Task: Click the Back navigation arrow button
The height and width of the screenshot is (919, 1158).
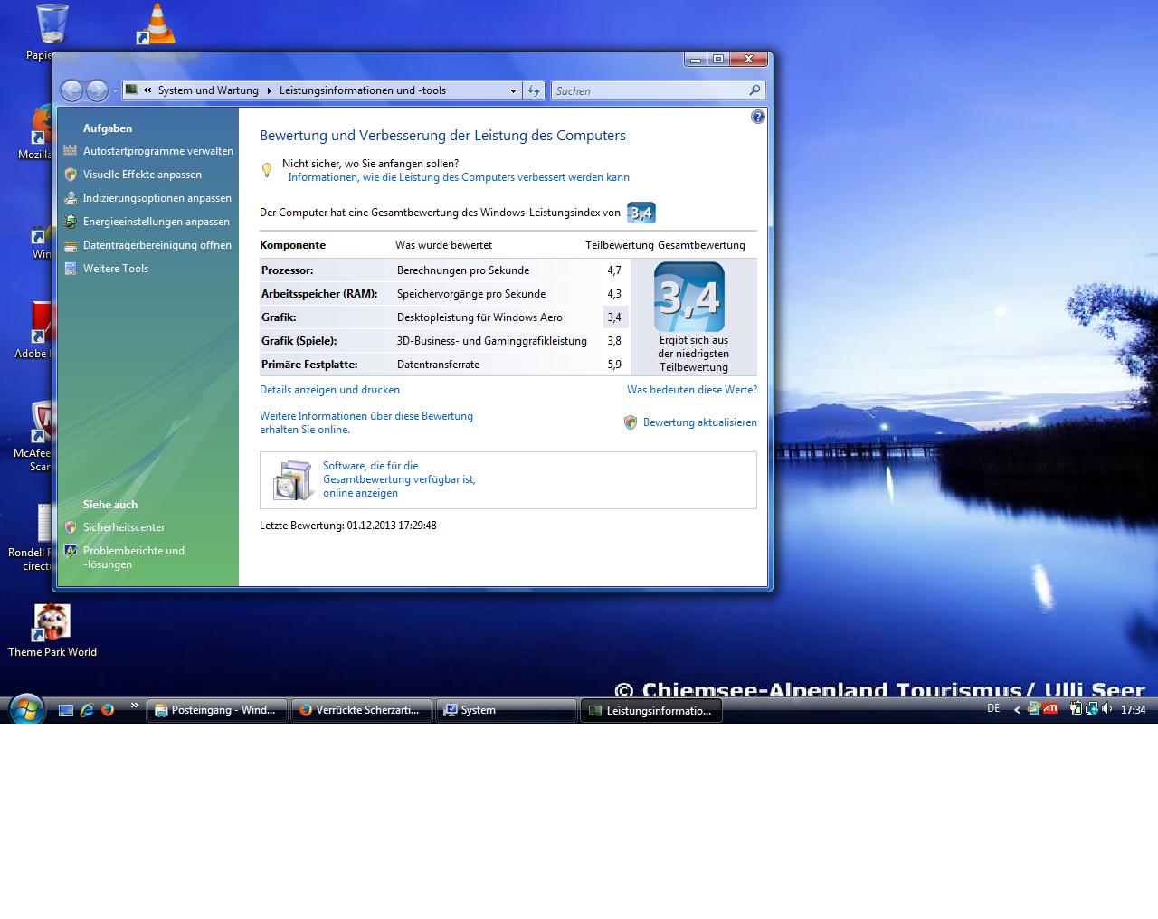Action: [71, 90]
